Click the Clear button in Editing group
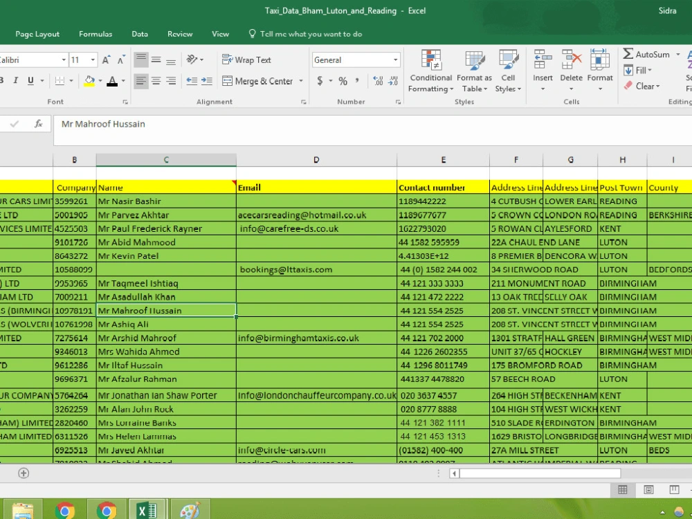Screen dimensions: 692x519 pyautogui.click(x=642, y=86)
